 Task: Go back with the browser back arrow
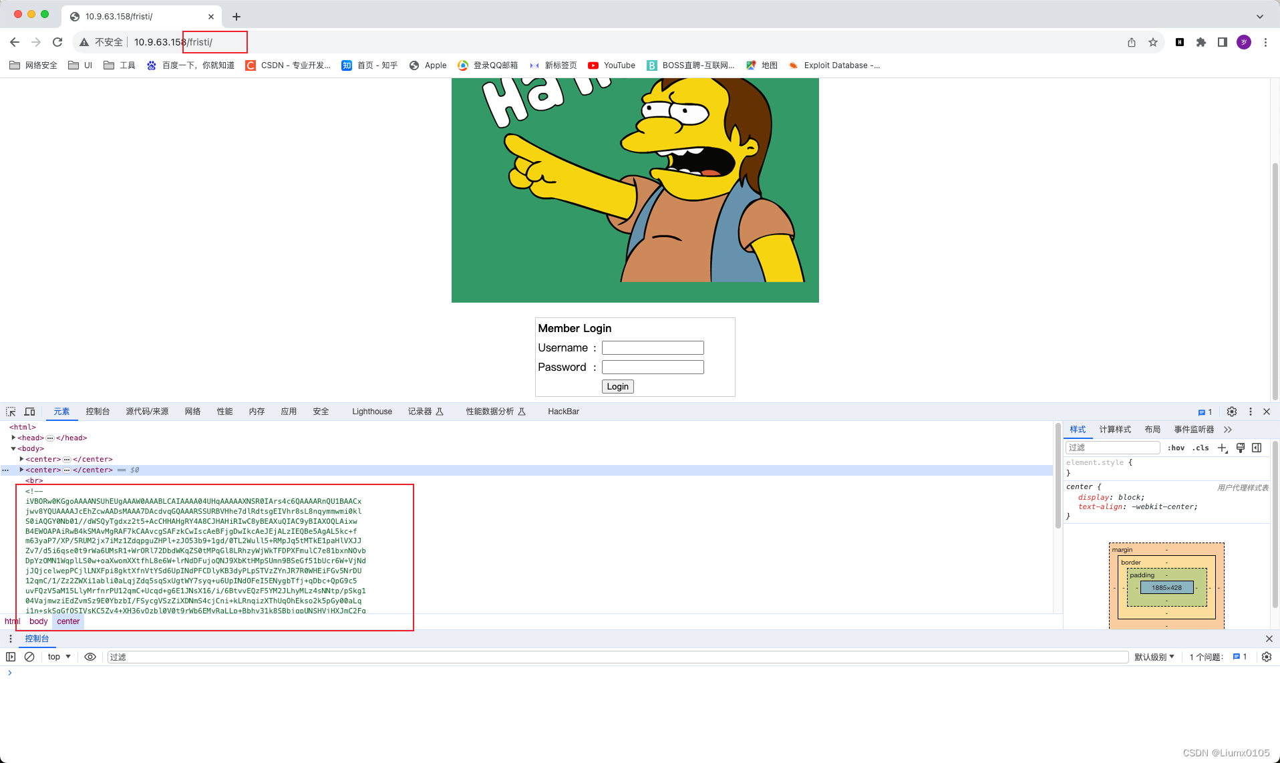tap(15, 42)
